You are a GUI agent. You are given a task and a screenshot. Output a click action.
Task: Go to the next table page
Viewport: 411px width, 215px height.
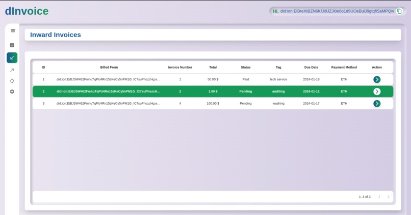pos(388,197)
